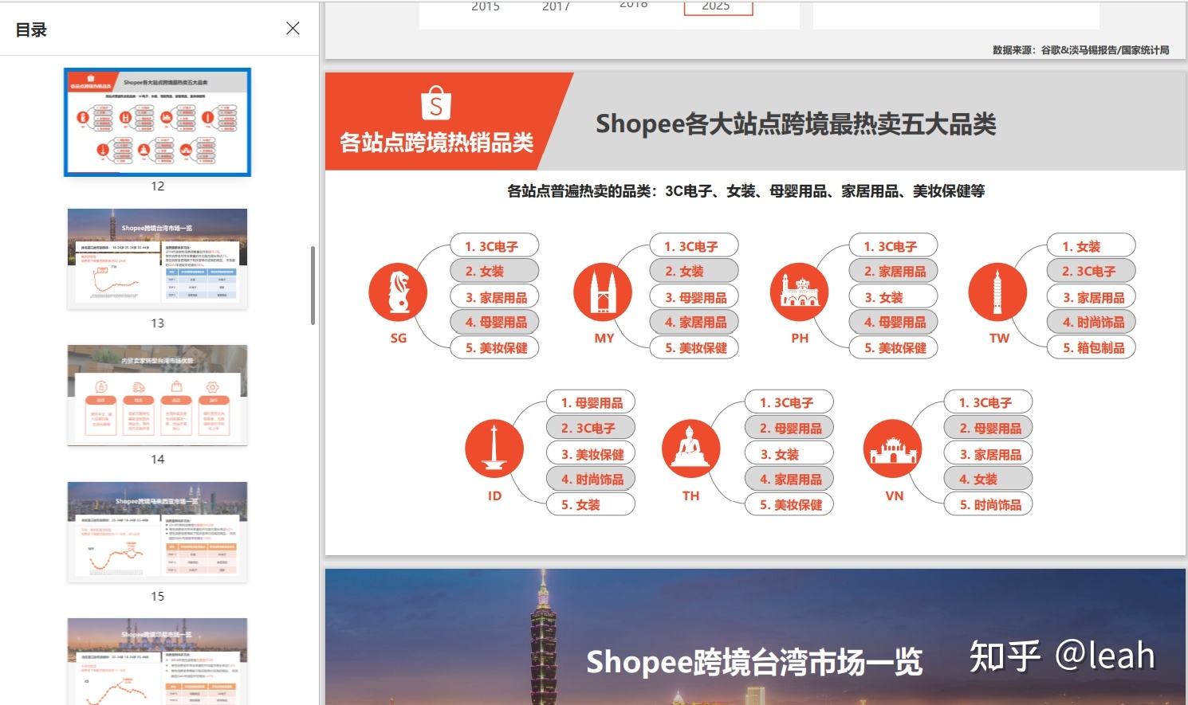Click VN item 3. 家居用品

tap(989, 454)
